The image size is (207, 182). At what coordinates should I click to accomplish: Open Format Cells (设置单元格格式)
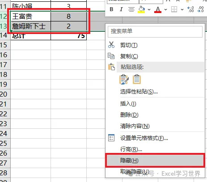pos(155,138)
